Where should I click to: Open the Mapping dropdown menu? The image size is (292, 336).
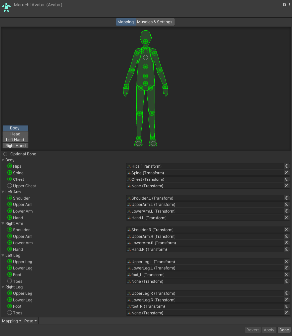(12, 321)
